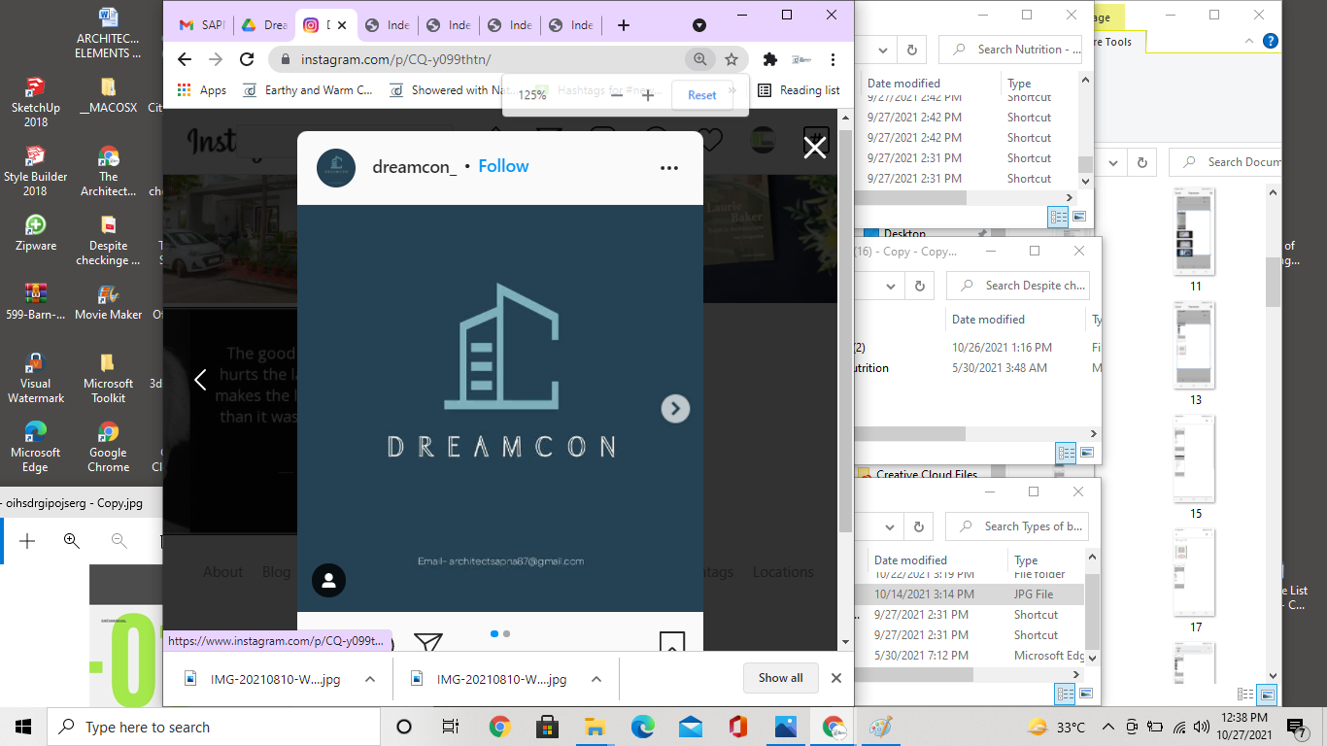This screenshot has width=1327, height=746.
Task: Increase zoom with the plus button
Action: pyautogui.click(x=648, y=94)
